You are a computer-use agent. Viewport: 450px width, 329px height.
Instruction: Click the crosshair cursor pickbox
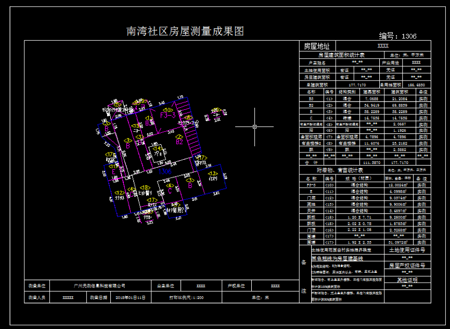tap(254, 126)
